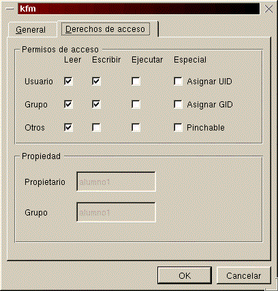Enable Grupo Ejecutar permission
This screenshot has width=278, height=291.
(136, 104)
